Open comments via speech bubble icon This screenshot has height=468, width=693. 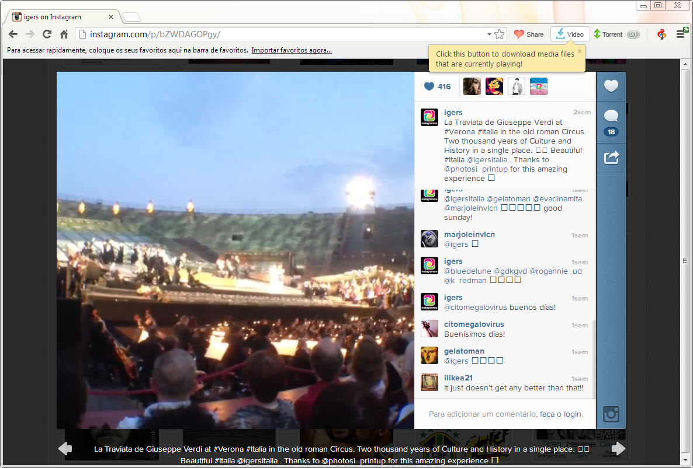(x=611, y=117)
